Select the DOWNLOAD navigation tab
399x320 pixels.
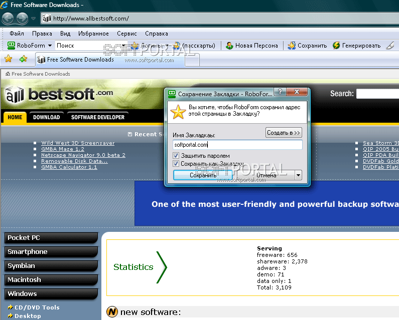pos(46,117)
